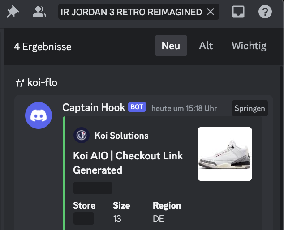Click the Size field label

[121, 205]
